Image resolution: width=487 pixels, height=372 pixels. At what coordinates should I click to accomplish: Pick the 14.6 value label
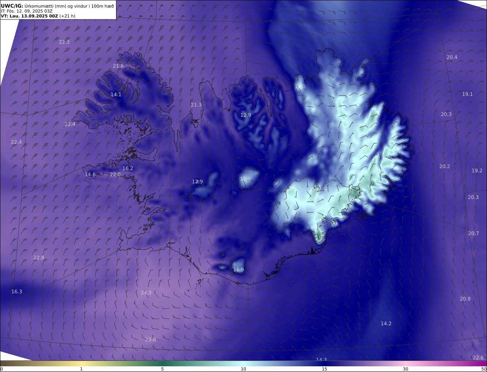click(90, 174)
